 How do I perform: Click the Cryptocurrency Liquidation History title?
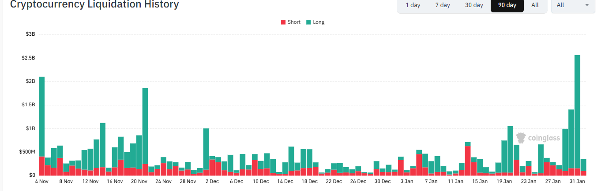pos(94,5)
